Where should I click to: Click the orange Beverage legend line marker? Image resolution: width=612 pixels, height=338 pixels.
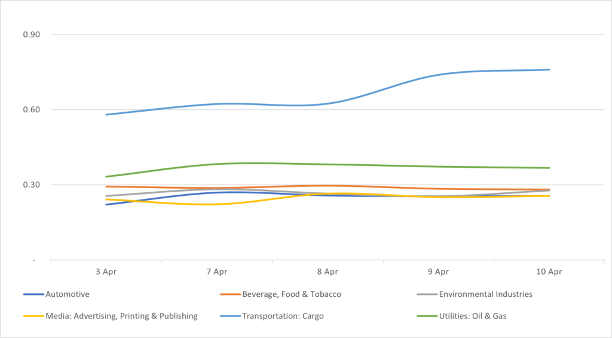tap(230, 294)
